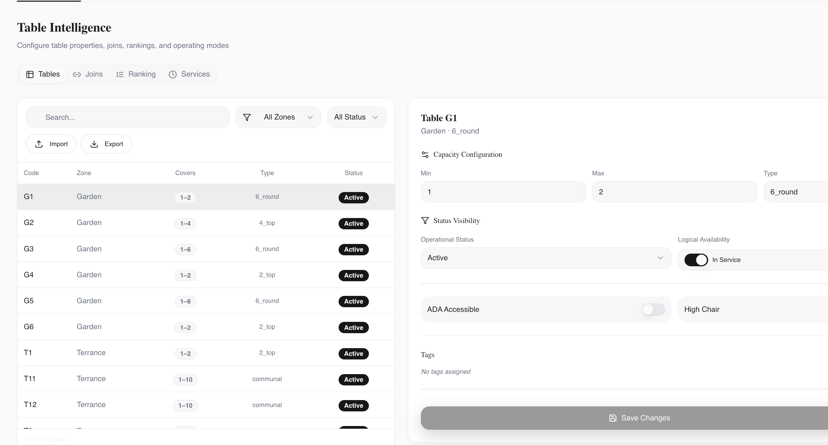Click the Joins tab link icon

[77, 74]
